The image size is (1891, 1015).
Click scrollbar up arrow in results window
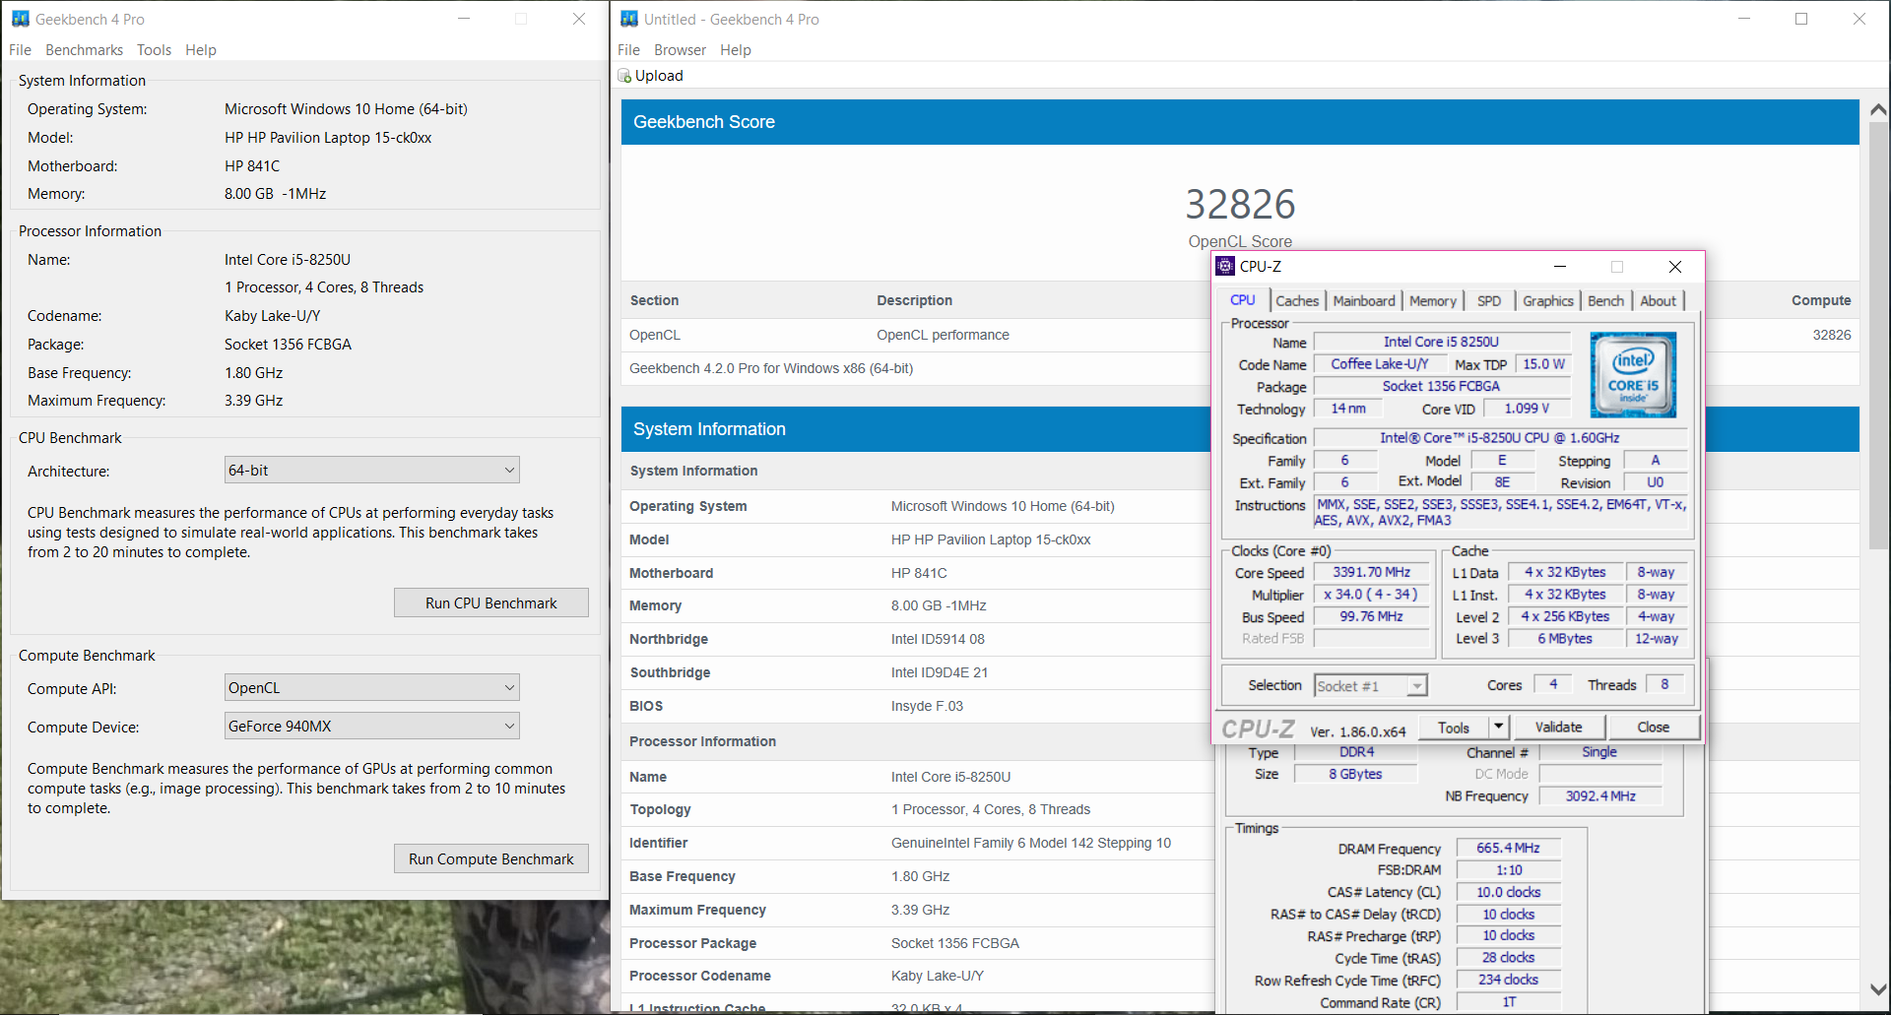coord(1878,109)
